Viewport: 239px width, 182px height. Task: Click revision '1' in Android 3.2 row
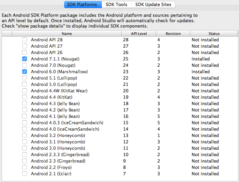[x=159, y=136]
